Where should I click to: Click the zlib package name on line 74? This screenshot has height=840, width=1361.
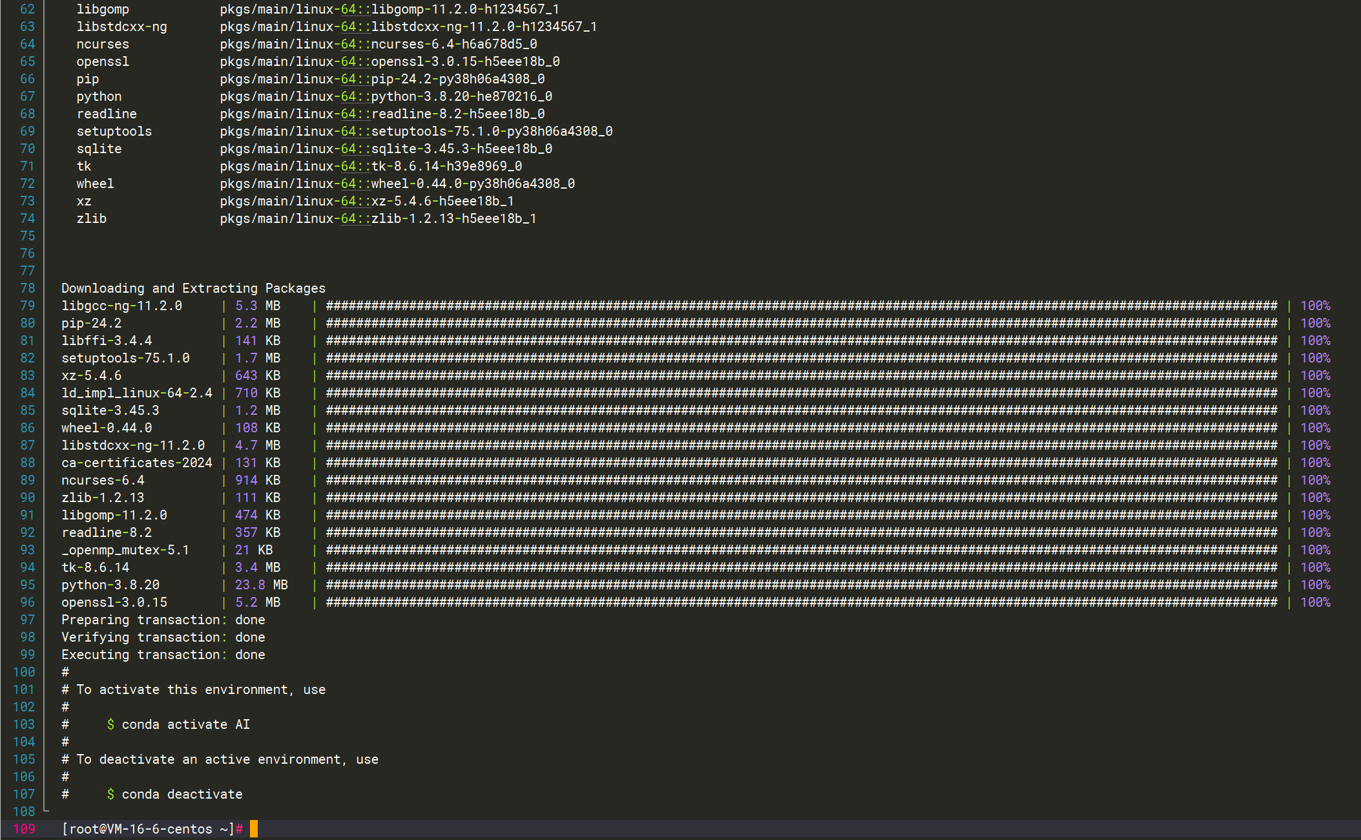coord(91,218)
